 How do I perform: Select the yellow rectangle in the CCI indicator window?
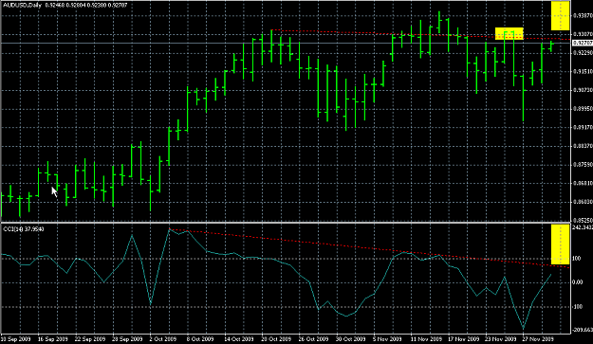pyautogui.click(x=560, y=244)
